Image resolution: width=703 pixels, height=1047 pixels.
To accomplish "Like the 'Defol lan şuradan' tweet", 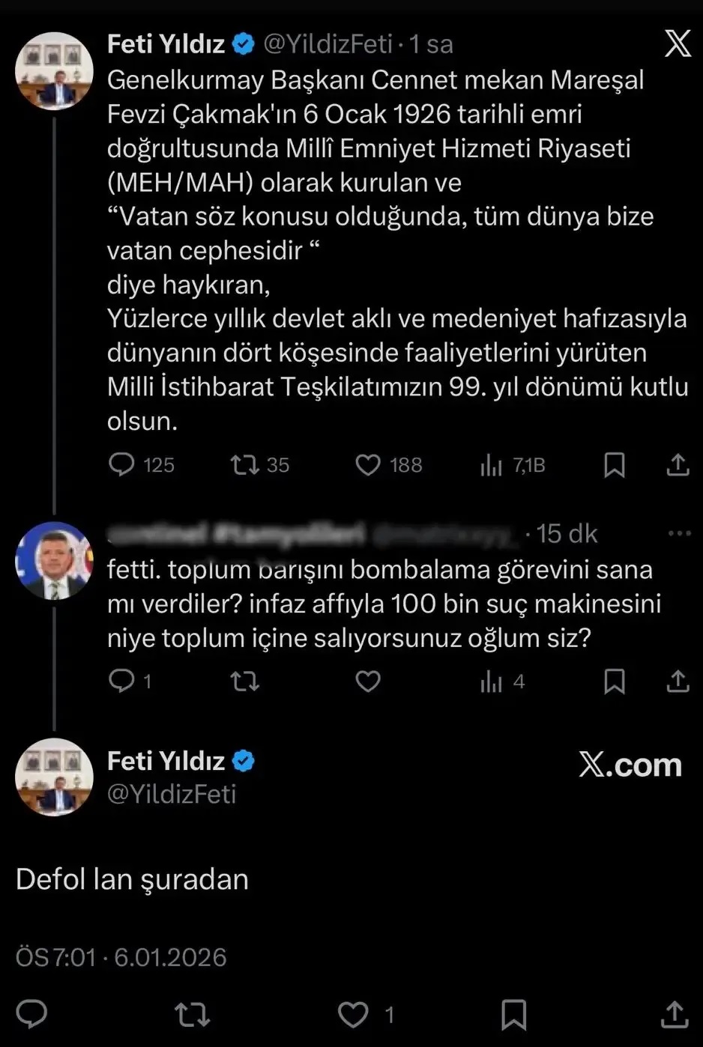I will [353, 1014].
